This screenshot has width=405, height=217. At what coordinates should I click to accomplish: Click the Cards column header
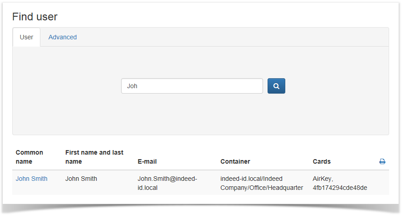(322, 161)
